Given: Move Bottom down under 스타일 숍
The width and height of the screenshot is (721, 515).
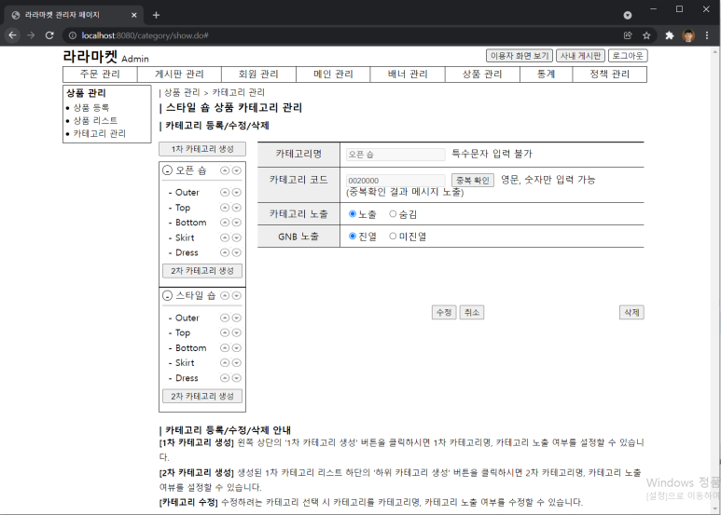Looking at the screenshot, I should point(236,348).
